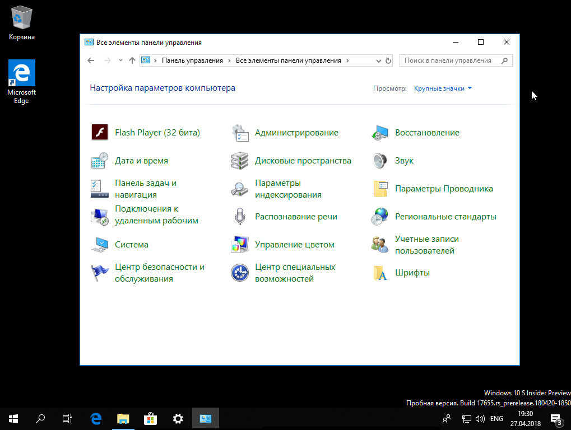The height and width of the screenshot is (430, 571).
Task: Click the Управление цветом link
Action: [x=295, y=245]
